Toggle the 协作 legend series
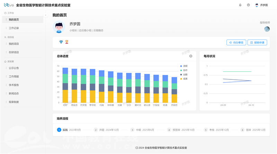 click(184, 70)
